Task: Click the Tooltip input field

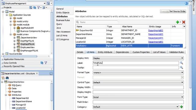Action: pos(136,68)
